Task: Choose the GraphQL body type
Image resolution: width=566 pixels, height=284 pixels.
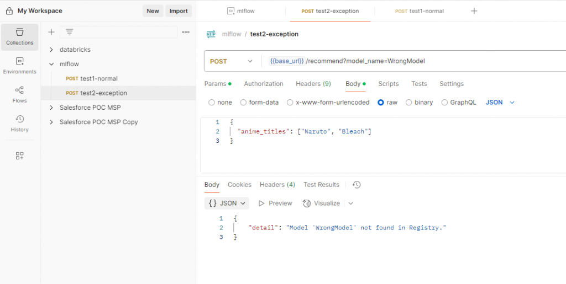Action: (445, 103)
